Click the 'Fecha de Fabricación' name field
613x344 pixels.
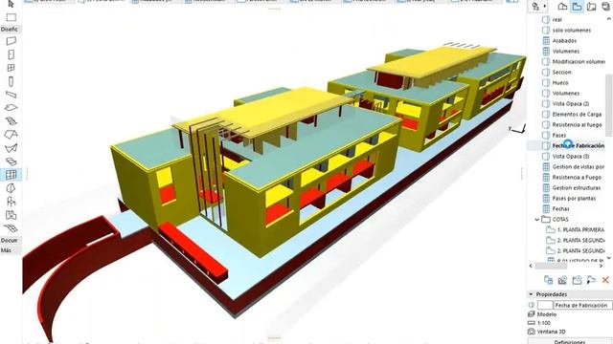click(583, 305)
